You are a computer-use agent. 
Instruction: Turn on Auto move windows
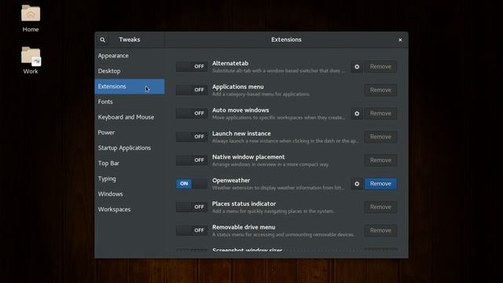(192, 113)
